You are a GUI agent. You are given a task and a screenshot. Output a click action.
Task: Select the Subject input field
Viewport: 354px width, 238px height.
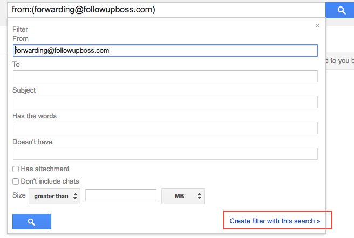pos(165,102)
